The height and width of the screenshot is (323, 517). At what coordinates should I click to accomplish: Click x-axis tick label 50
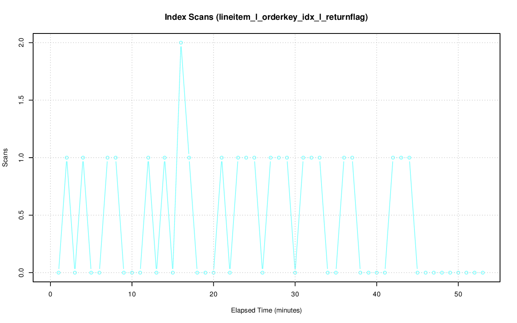458,294
